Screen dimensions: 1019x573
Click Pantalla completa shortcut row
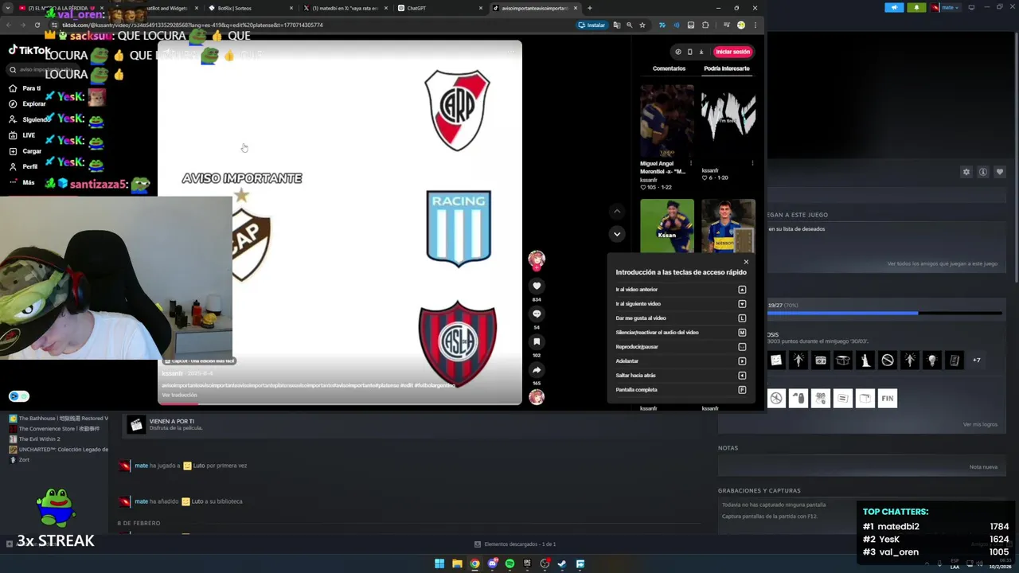[x=681, y=390]
